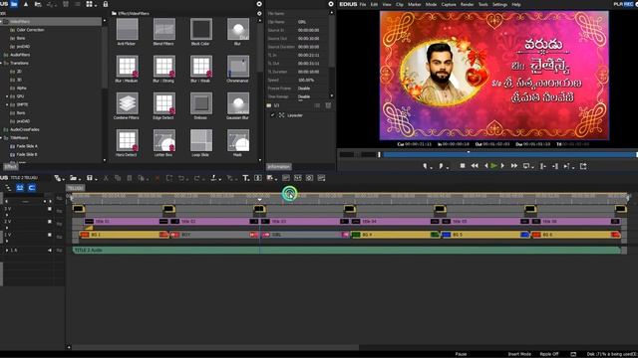The width and height of the screenshot is (638, 358).
Task: Toggle the 1 V track video toggle
Action: click(50, 235)
